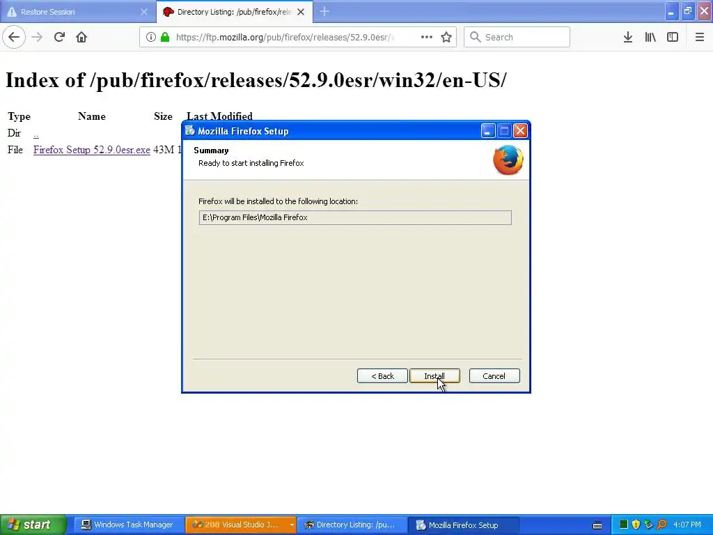Open page actions three-dots menu
713x535 pixels.
point(427,37)
